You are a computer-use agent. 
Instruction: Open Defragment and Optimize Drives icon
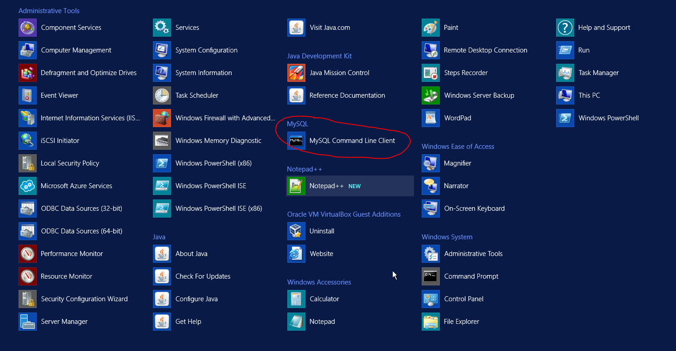[28, 73]
